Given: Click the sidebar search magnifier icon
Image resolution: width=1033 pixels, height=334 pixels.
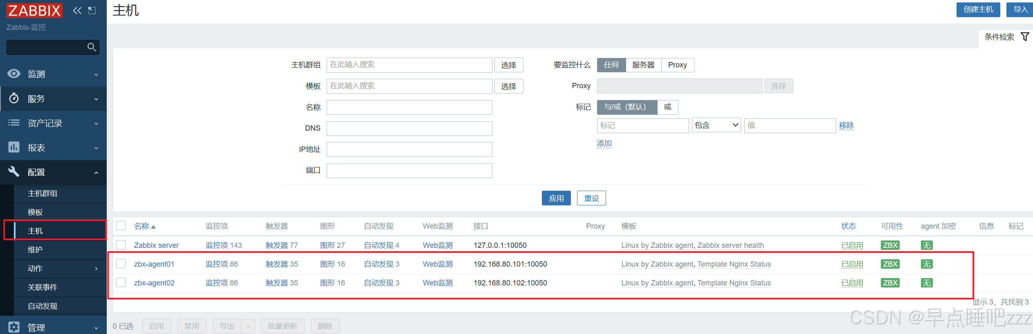Looking at the screenshot, I should (92, 47).
